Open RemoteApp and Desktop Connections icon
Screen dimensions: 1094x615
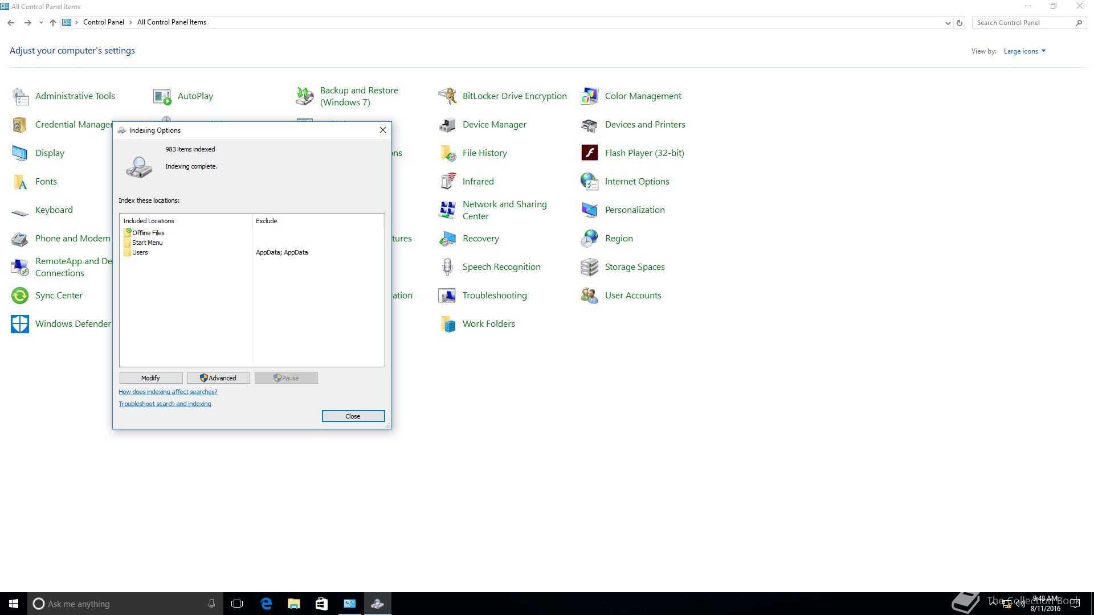[21, 267]
